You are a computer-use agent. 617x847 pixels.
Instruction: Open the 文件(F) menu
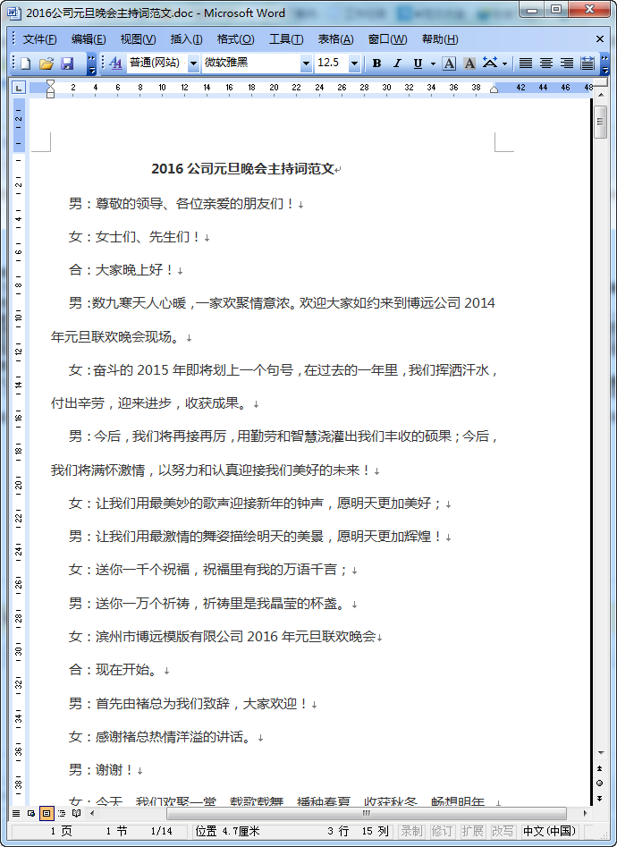click(39, 38)
